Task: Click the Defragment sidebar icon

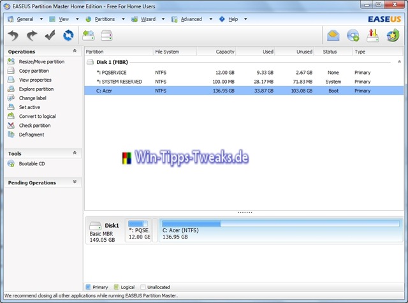Action: [11, 135]
